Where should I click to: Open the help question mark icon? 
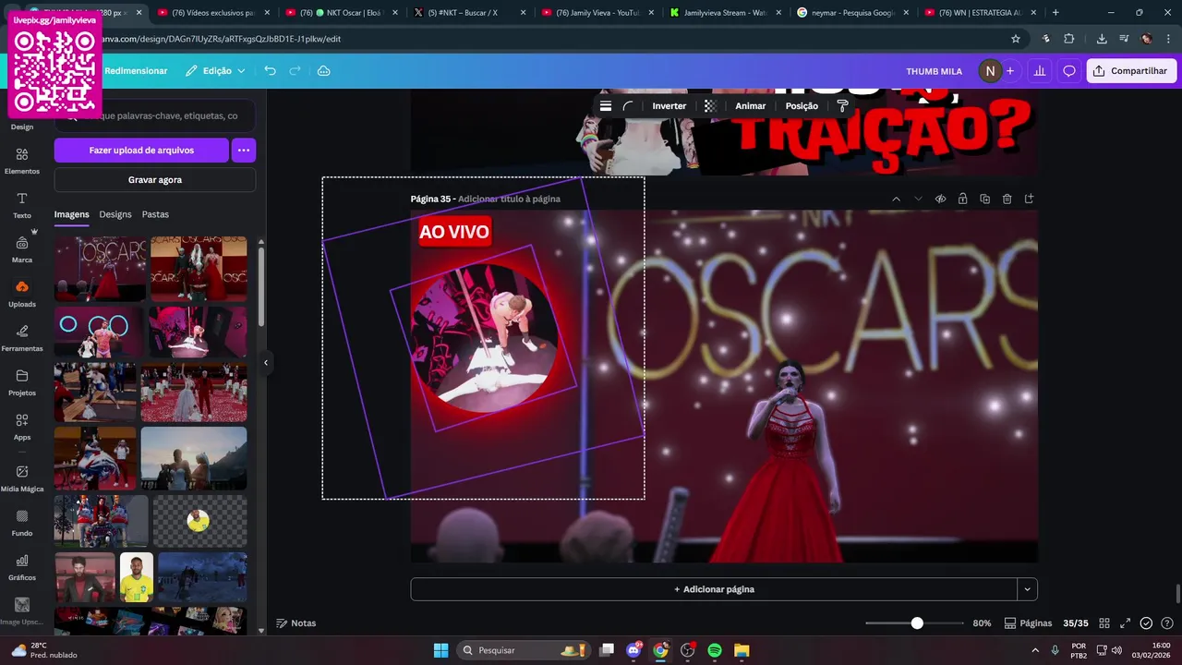point(1167,623)
